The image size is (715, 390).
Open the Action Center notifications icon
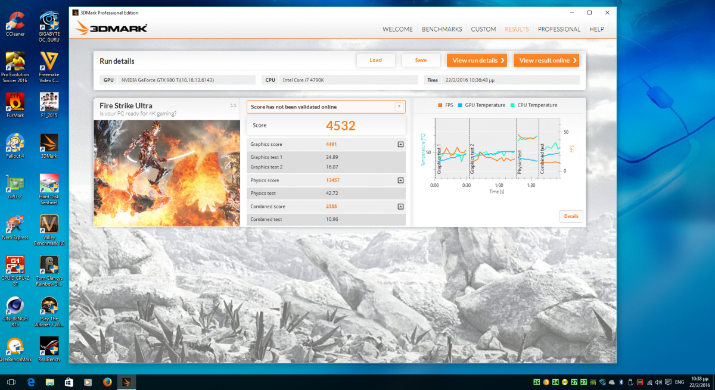point(667,382)
